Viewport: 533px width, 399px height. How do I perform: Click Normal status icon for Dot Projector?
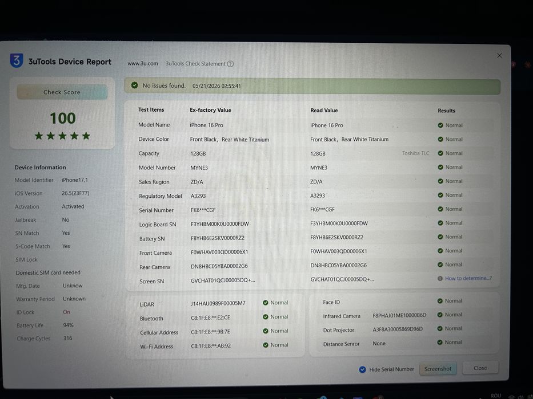click(440, 328)
